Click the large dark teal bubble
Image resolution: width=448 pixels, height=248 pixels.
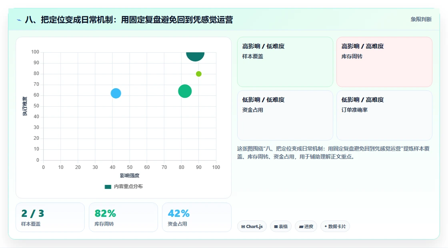tap(195, 56)
